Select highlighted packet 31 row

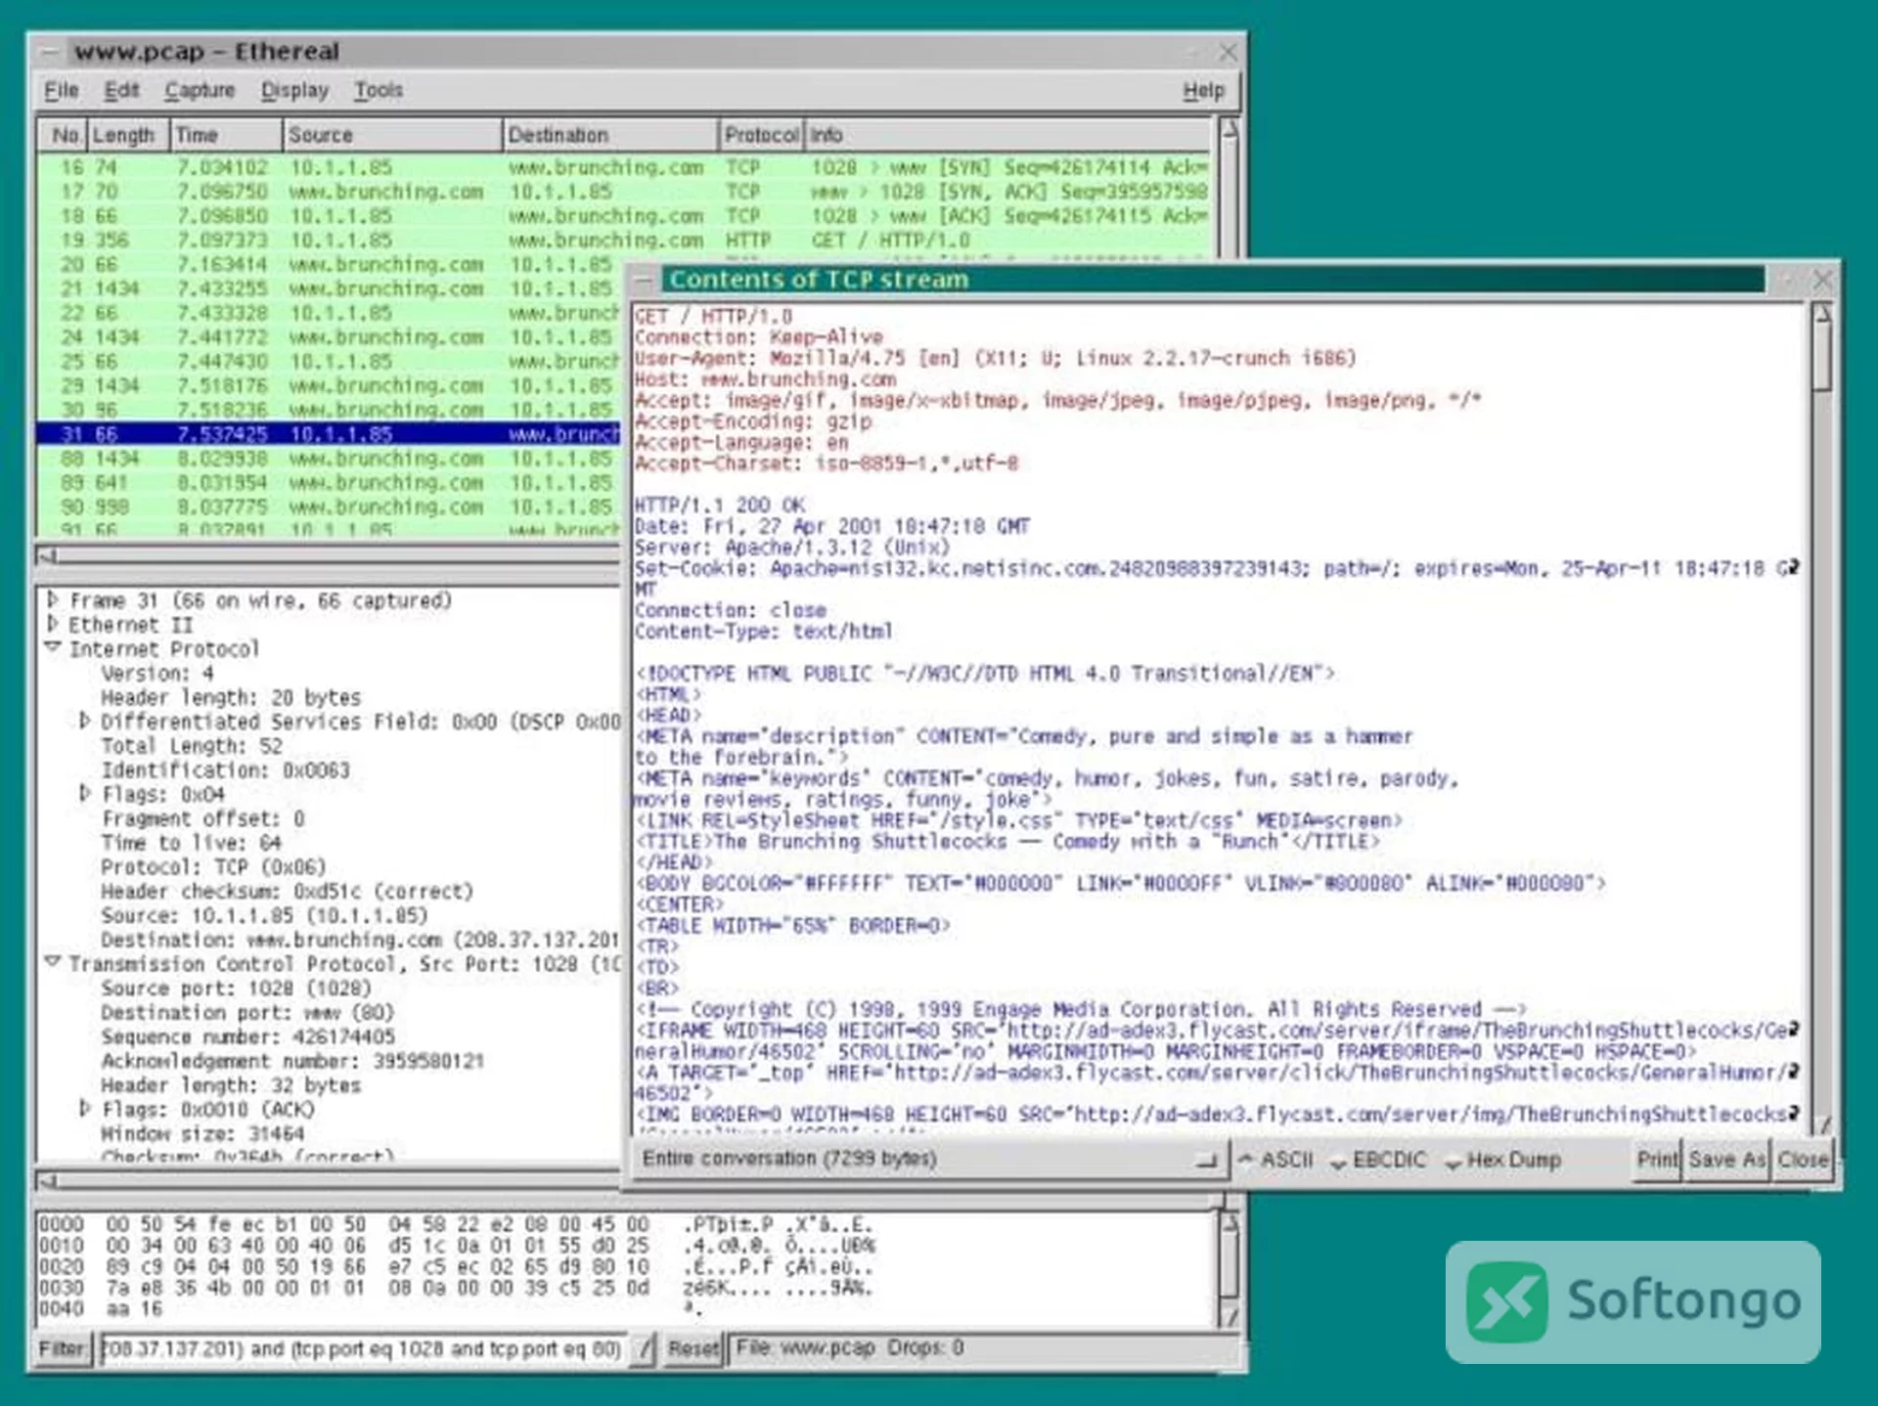[330, 433]
